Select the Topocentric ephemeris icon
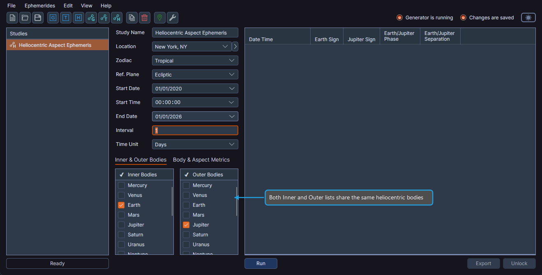This screenshot has width=542, height=275. pos(65,18)
